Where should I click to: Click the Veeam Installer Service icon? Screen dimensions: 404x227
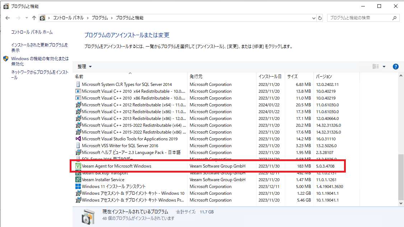pos(78,180)
